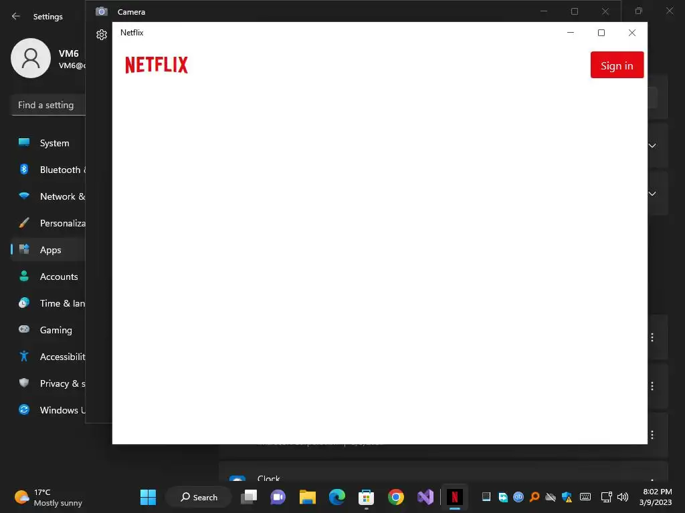This screenshot has height=513, width=685.
Task: Open Time & language settings
Action: pos(48,303)
